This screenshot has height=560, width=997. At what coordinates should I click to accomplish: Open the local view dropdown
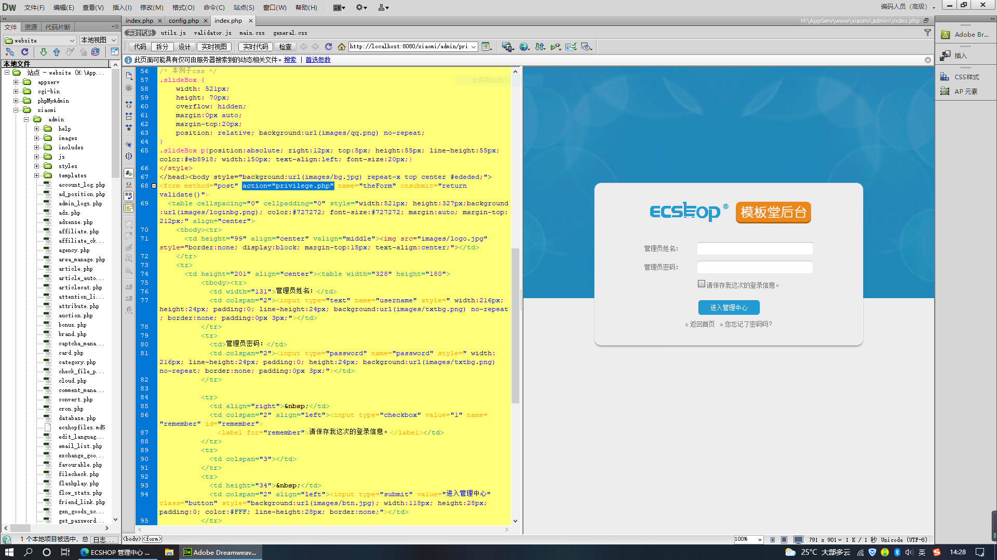pos(98,40)
